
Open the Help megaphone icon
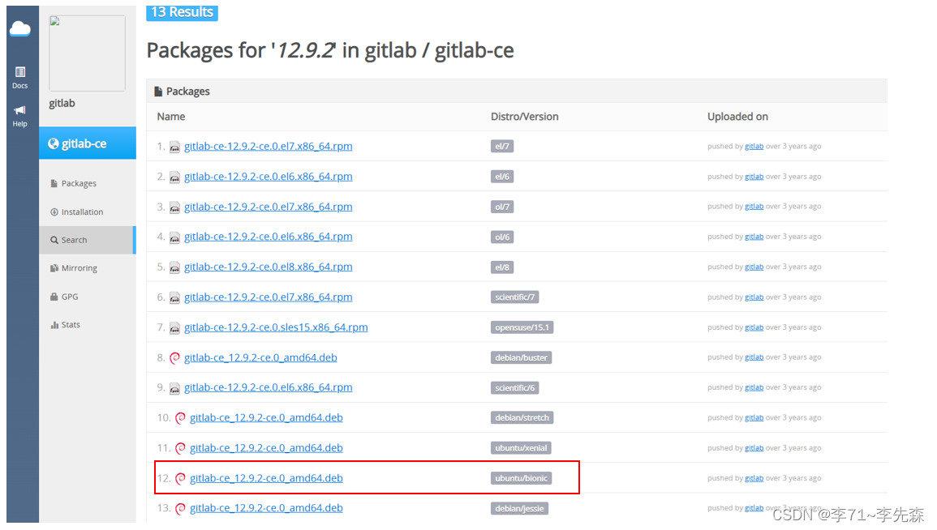click(19, 116)
